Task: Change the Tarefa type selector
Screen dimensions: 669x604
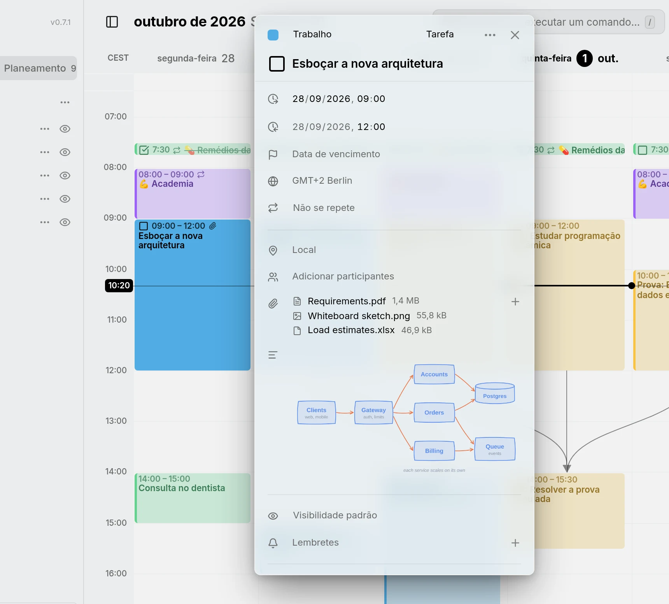Action: click(x=440, y=34)
